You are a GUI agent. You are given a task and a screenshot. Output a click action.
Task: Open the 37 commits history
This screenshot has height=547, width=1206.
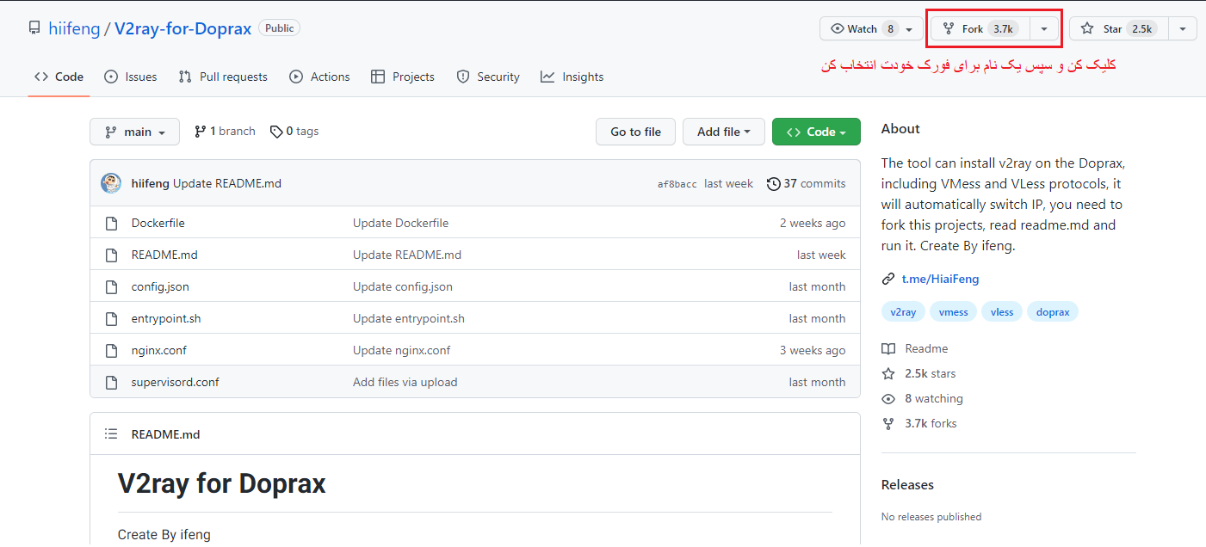pyautogui.click(x=807, y=183)
